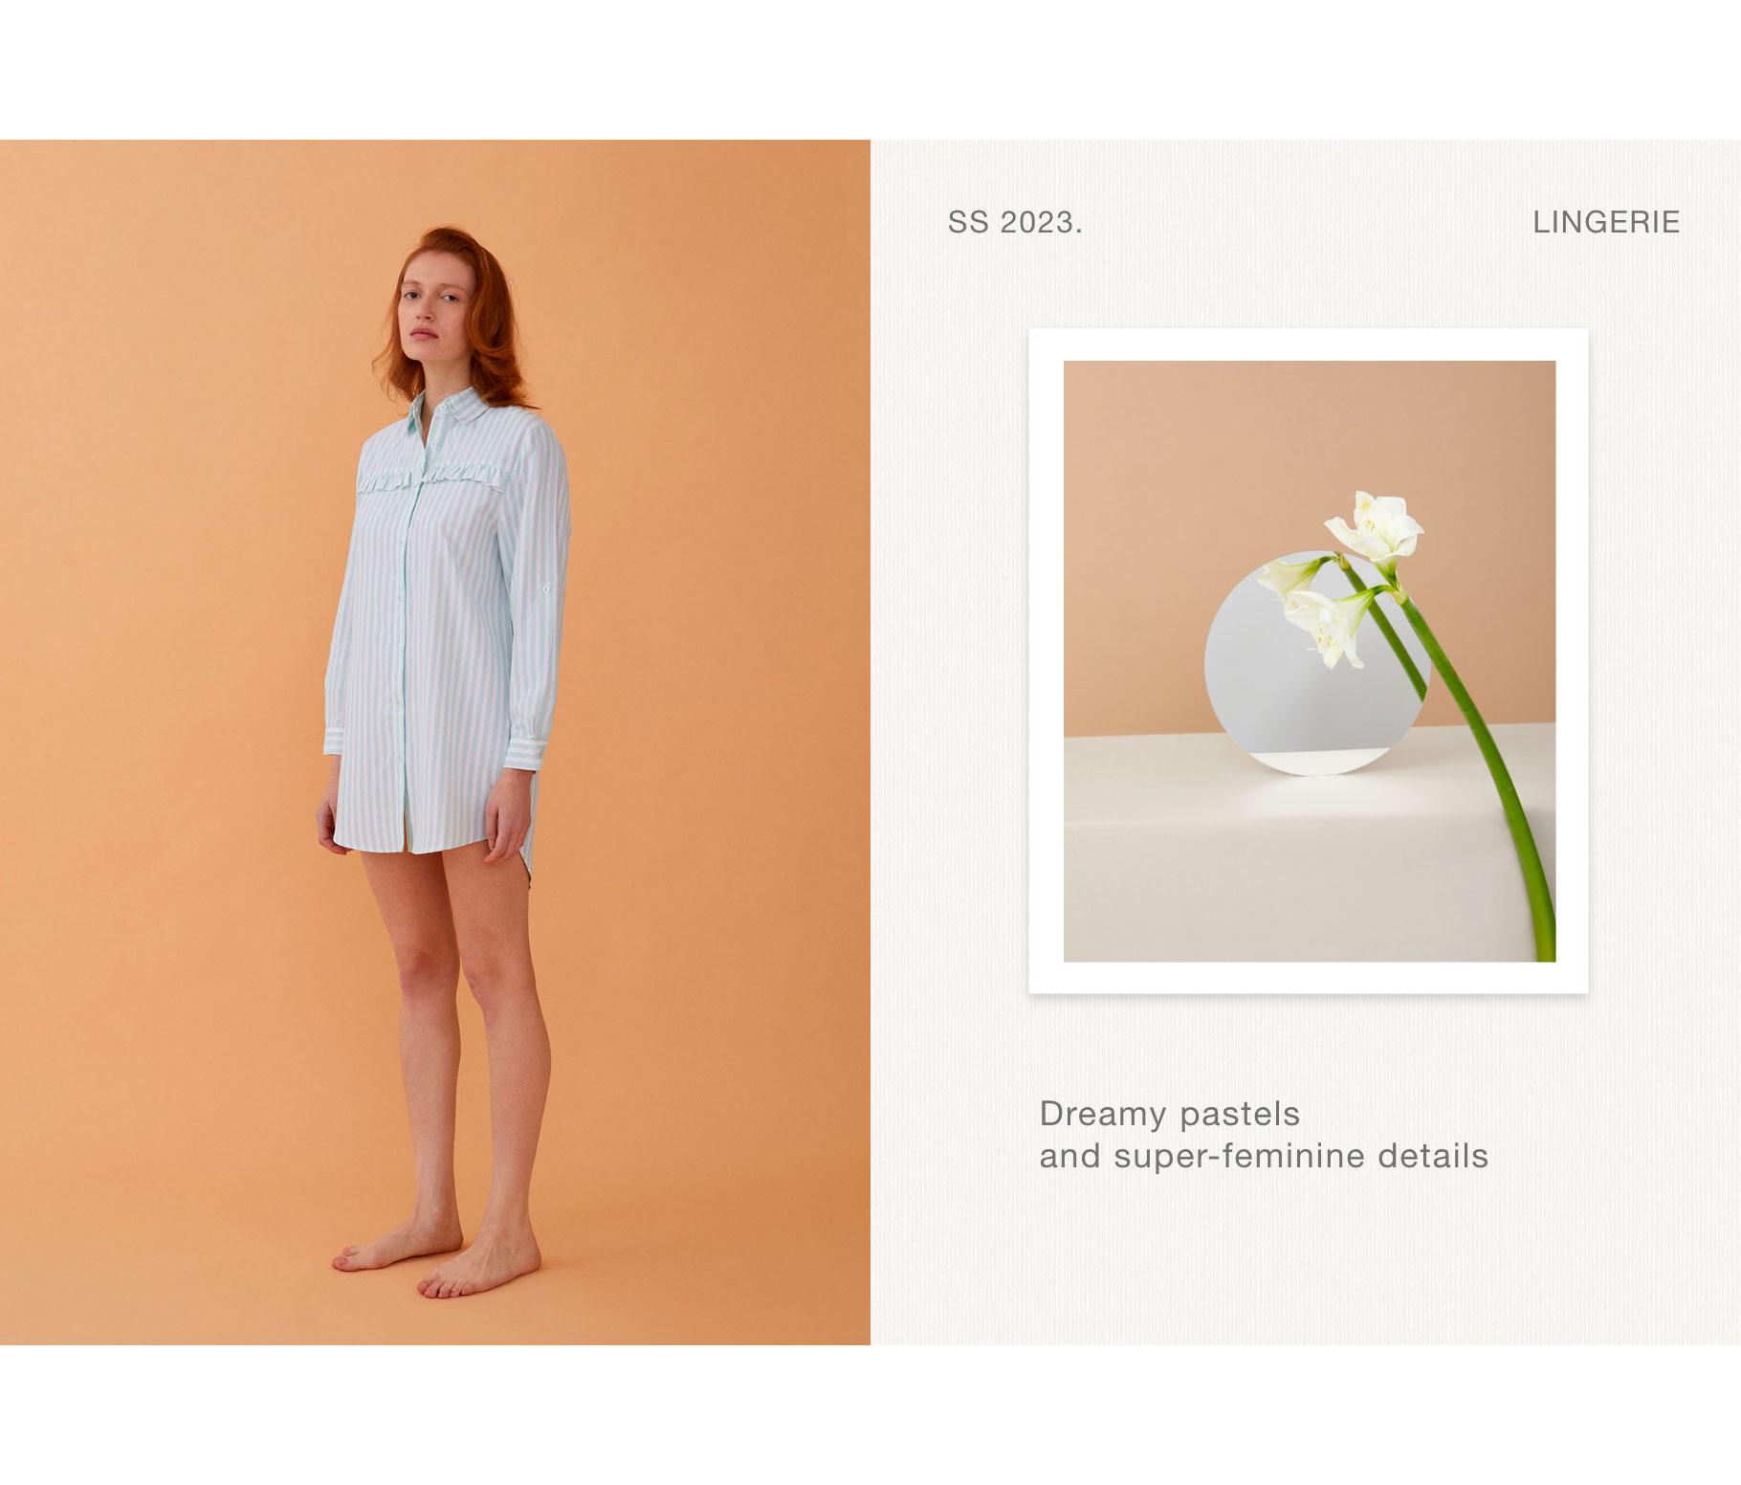Viewport: 1741px width, 1485px height.
Task: Select the Dreamy pastels tagline line
Action: (x=1169, y=1114)
